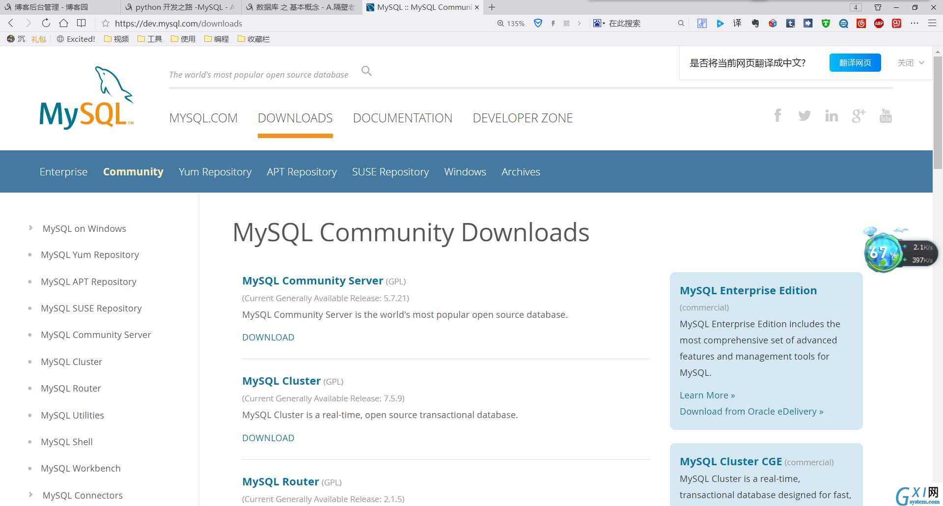Open the DOCUMENTATION navigation item

(x=403, y=118)
